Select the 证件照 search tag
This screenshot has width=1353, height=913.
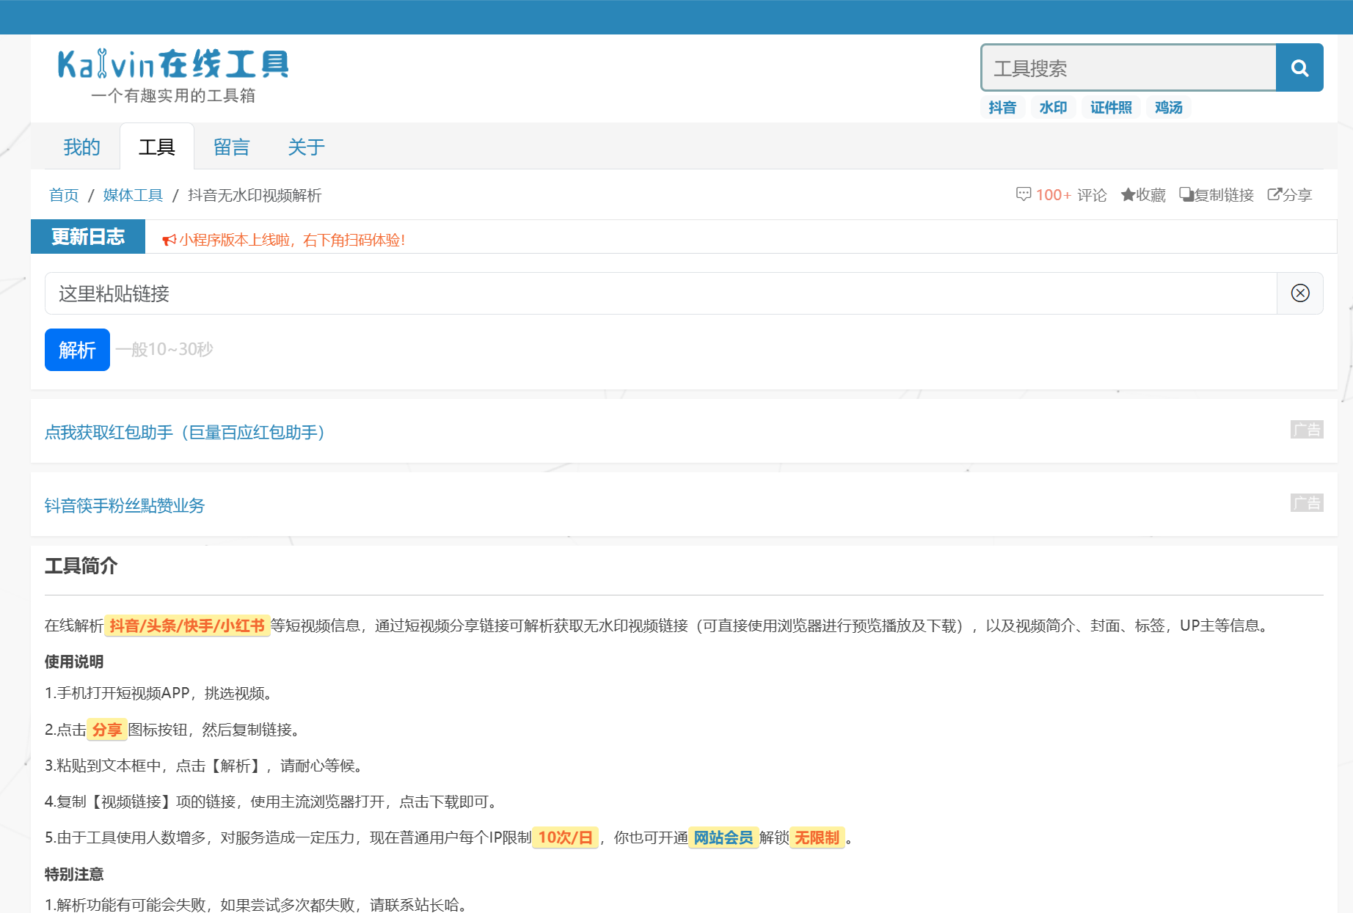[1111, 108]
